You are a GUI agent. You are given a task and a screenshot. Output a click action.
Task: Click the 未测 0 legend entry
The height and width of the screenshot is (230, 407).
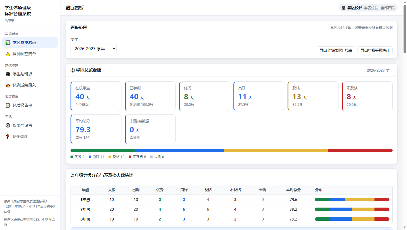157,157
